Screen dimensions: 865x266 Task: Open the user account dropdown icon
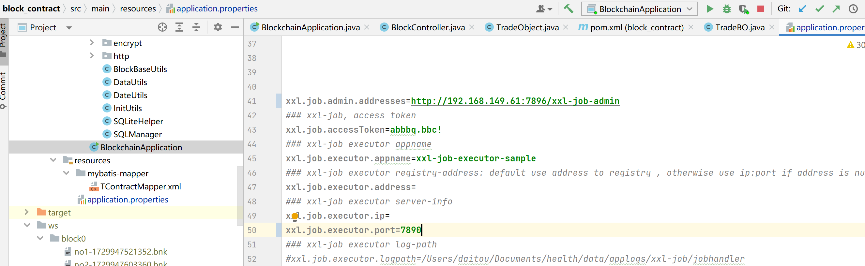tap(544, 9)
